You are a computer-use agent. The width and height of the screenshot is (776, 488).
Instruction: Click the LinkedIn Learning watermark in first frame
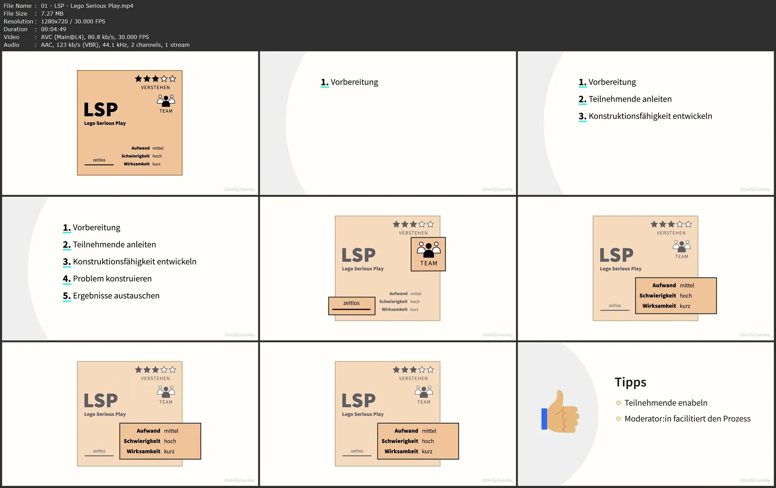coord(239,189)
